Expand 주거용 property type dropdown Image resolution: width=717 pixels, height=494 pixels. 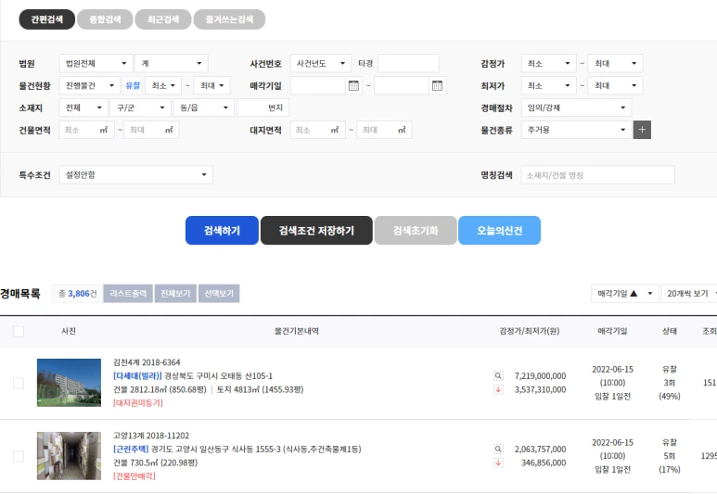tap(576, 130)
